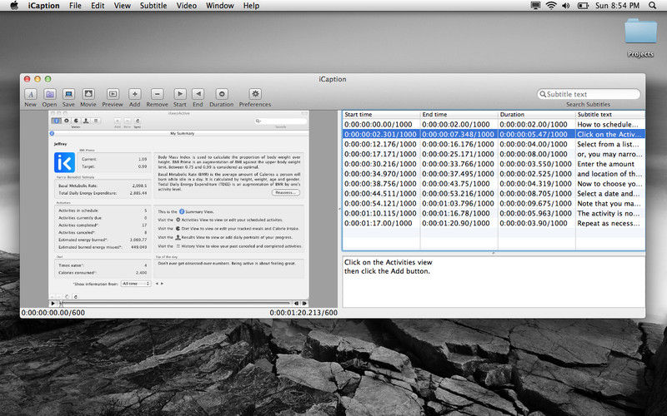667x416 pixels.
Task: Click the movie playback scrubber bar
Action: 176,303
